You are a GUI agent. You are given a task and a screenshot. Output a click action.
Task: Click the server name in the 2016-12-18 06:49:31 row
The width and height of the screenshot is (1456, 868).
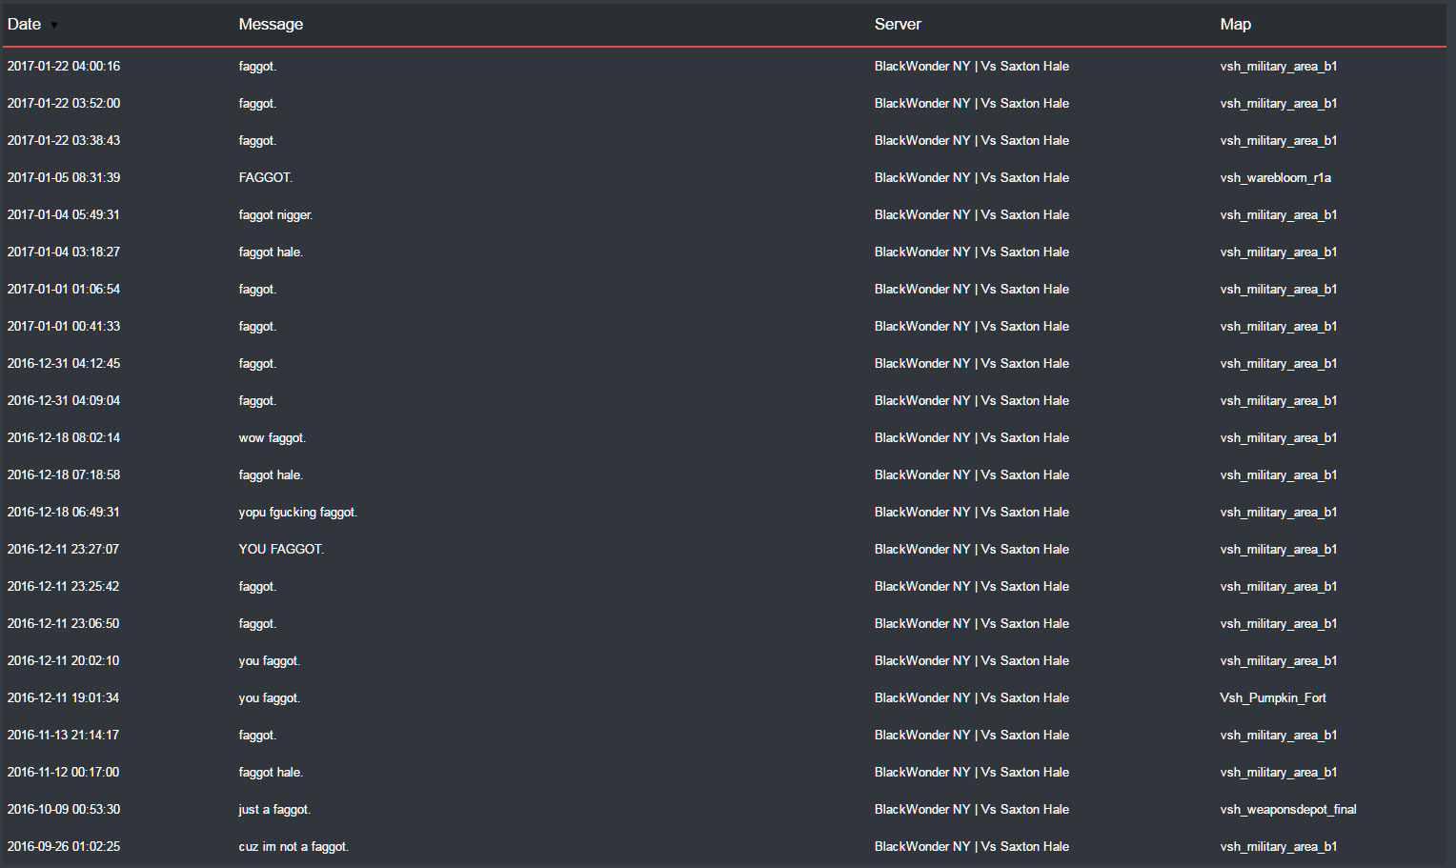click(x=971, y=512)
